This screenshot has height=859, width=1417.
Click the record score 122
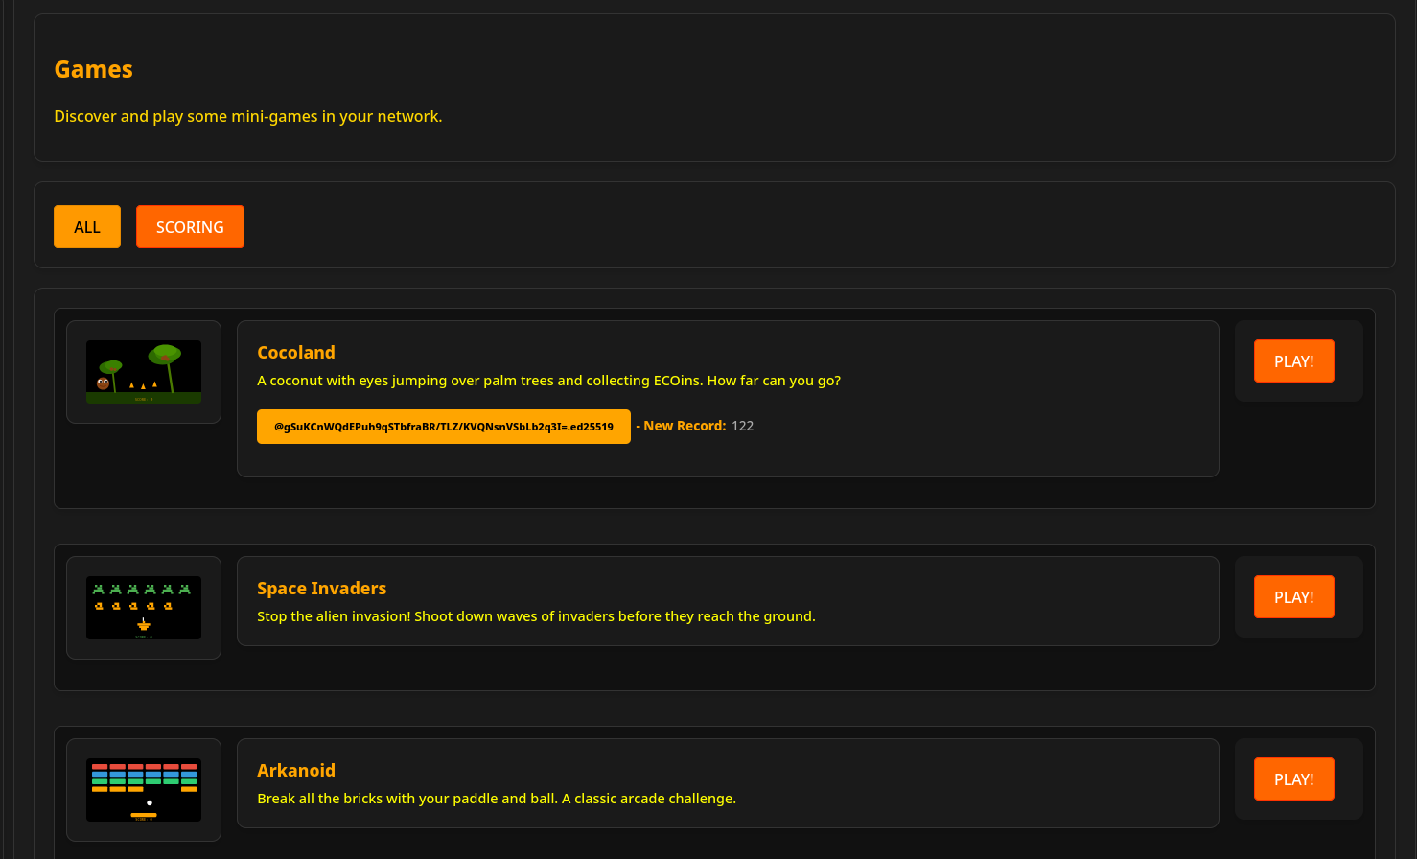[x=743, y=426]
